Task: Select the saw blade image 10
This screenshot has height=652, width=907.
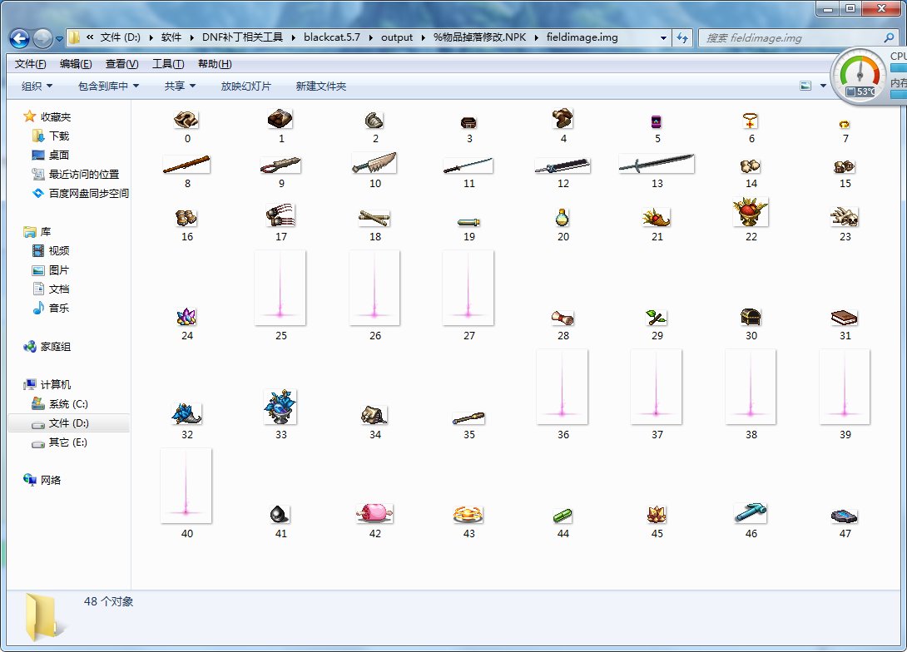Action: tap(374, 163)
